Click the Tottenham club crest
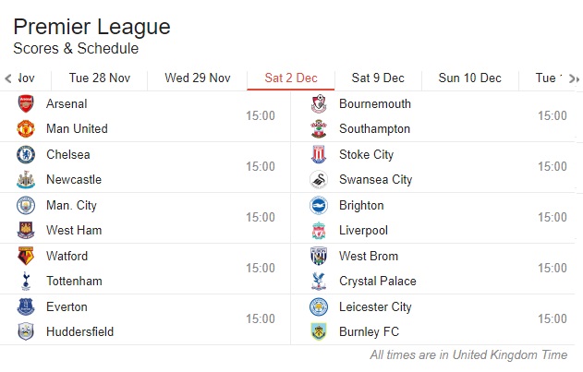This screenshot has height=372, width=583. click(x=26, y=281)
